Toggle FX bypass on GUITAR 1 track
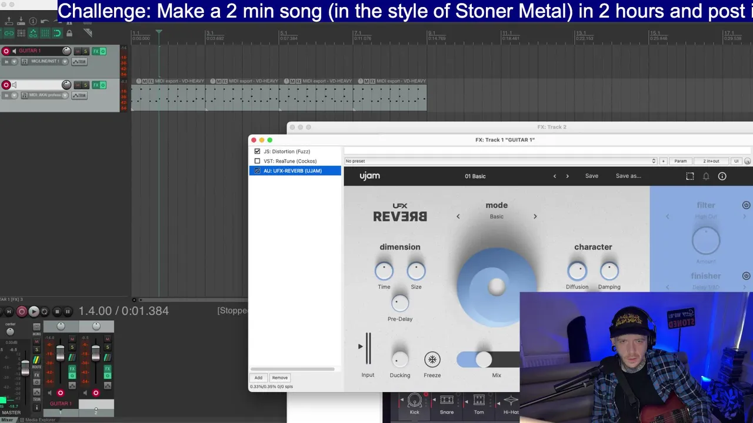Image resolution: width=753 pixels, height=423 pixels. point(103,51)
